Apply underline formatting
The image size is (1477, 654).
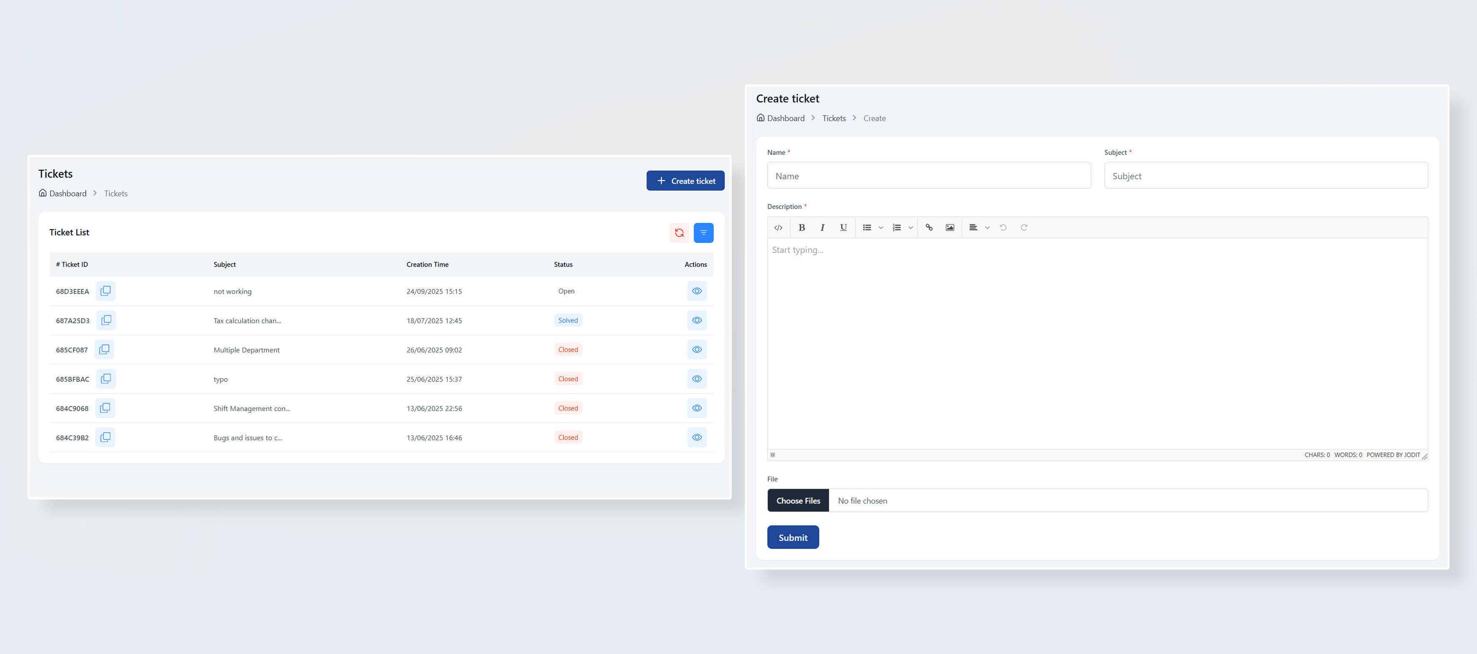point(843,227)
